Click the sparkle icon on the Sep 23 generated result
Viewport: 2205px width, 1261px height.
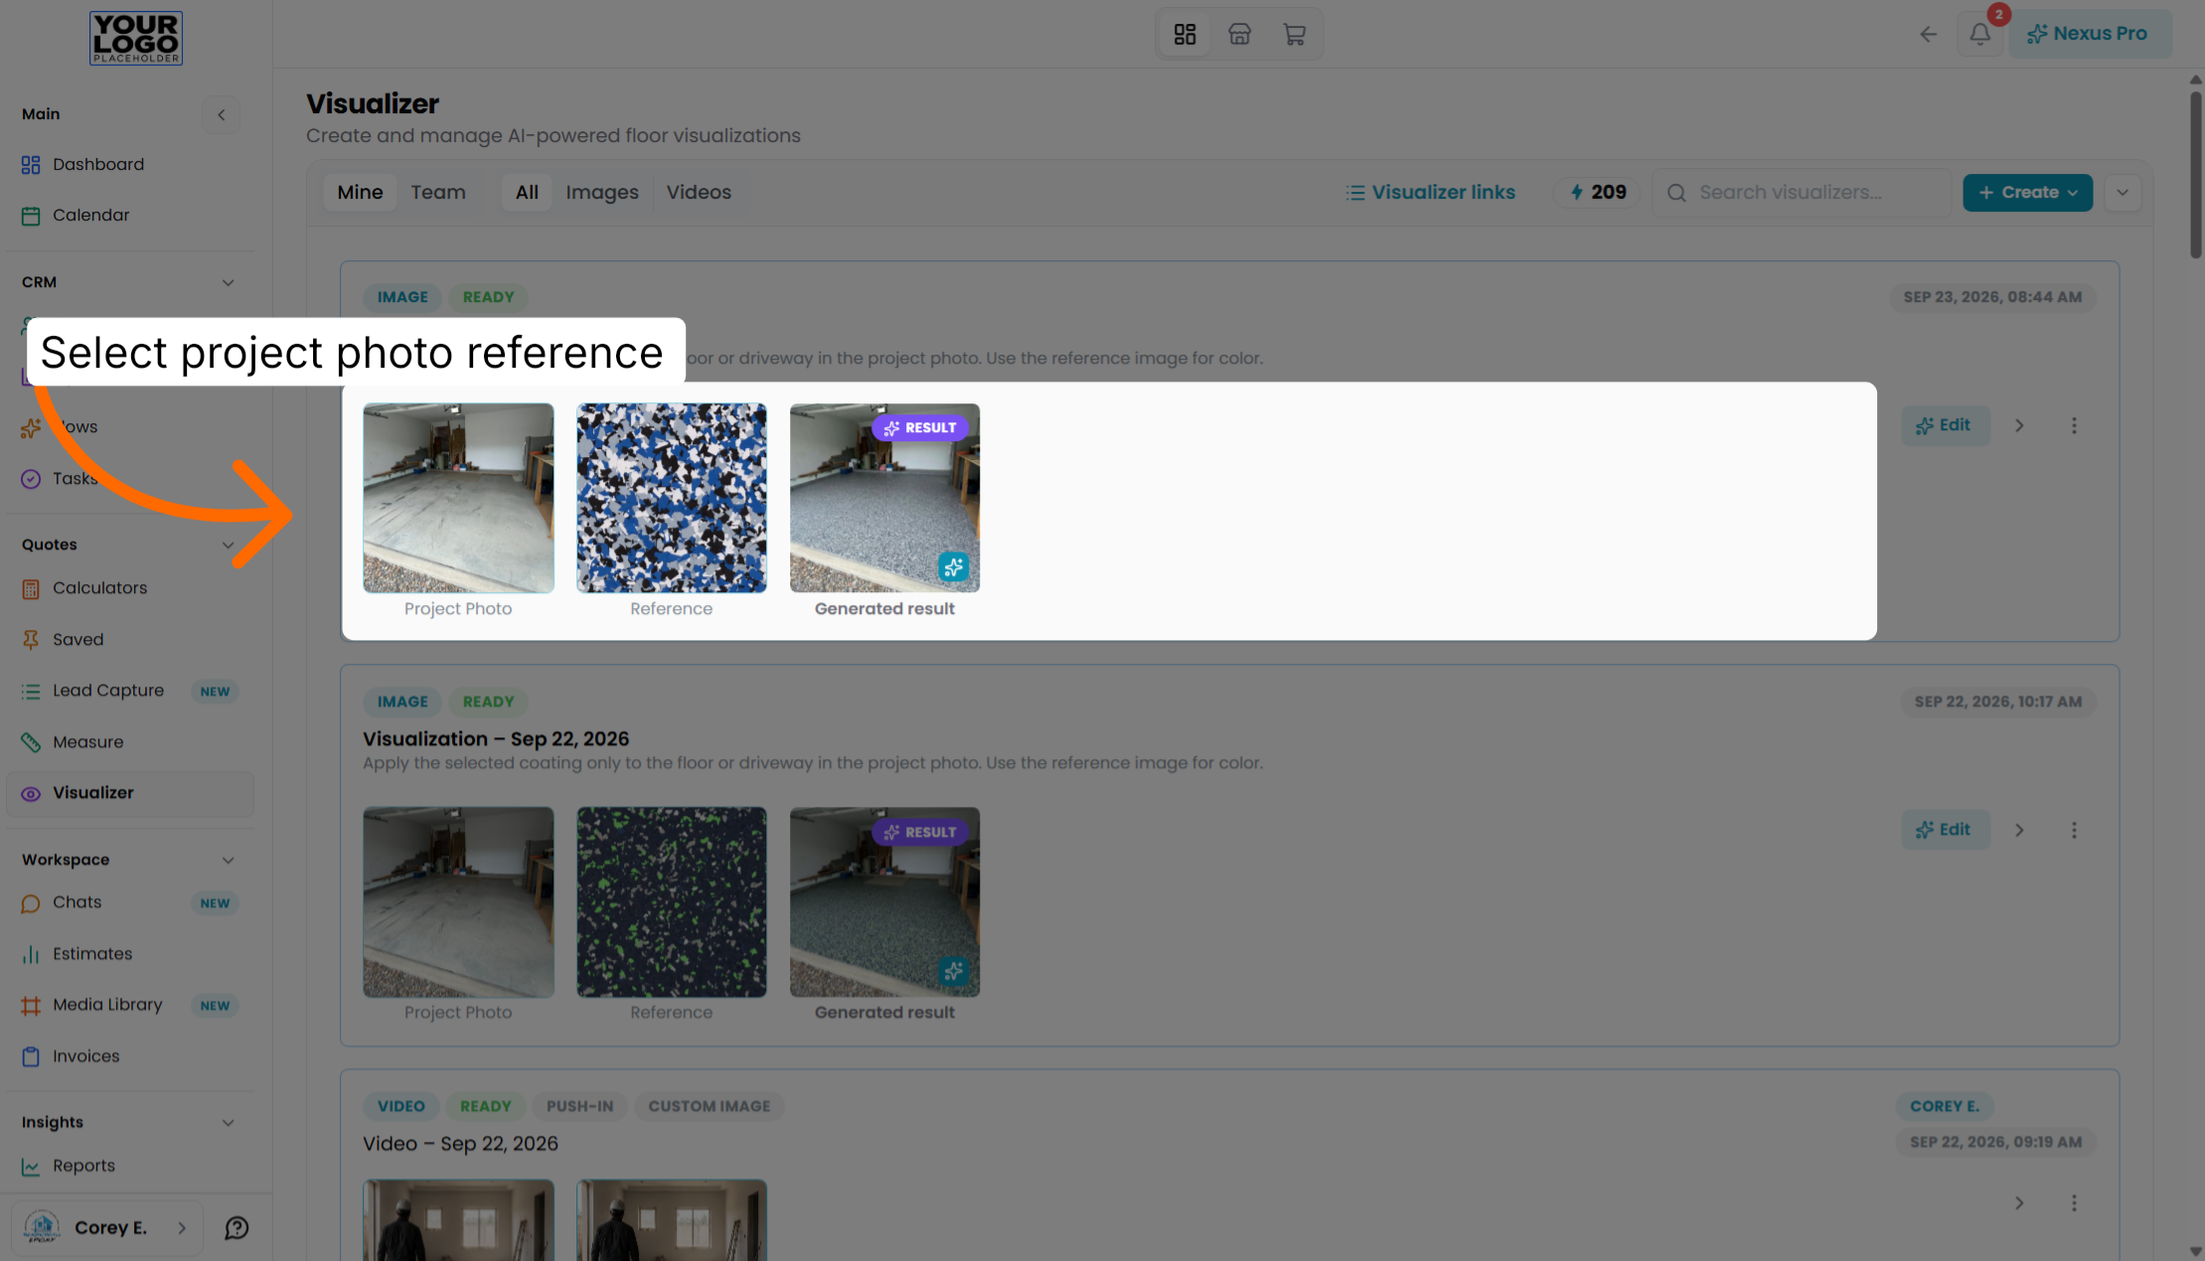[954, 567]
